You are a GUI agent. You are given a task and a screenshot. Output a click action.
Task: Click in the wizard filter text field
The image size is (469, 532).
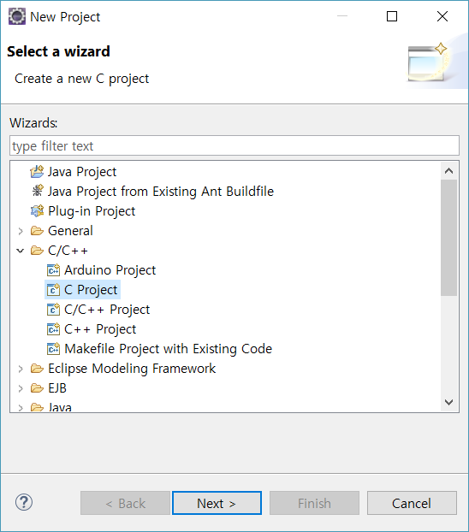[234, 146]
